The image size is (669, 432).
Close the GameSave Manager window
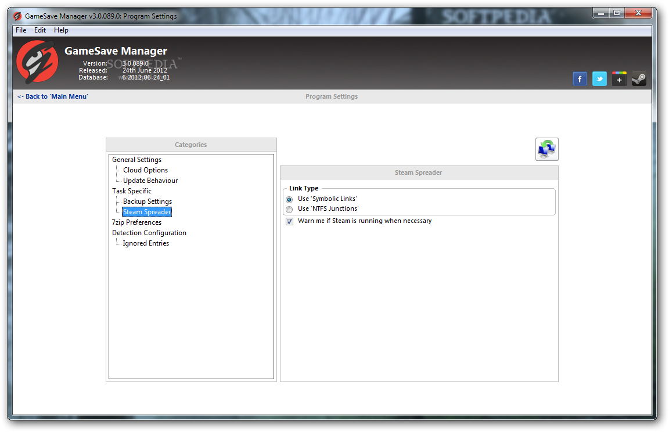[x=638, y=13]
